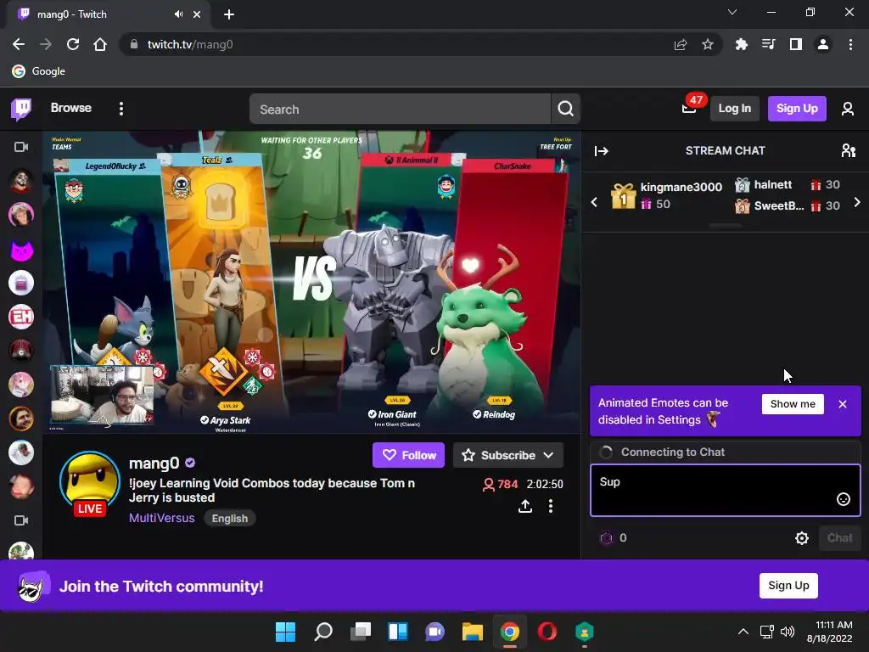869x652 pixels.
Task: Dismiss the Animated Emotes notice
Action: point(843,404)
